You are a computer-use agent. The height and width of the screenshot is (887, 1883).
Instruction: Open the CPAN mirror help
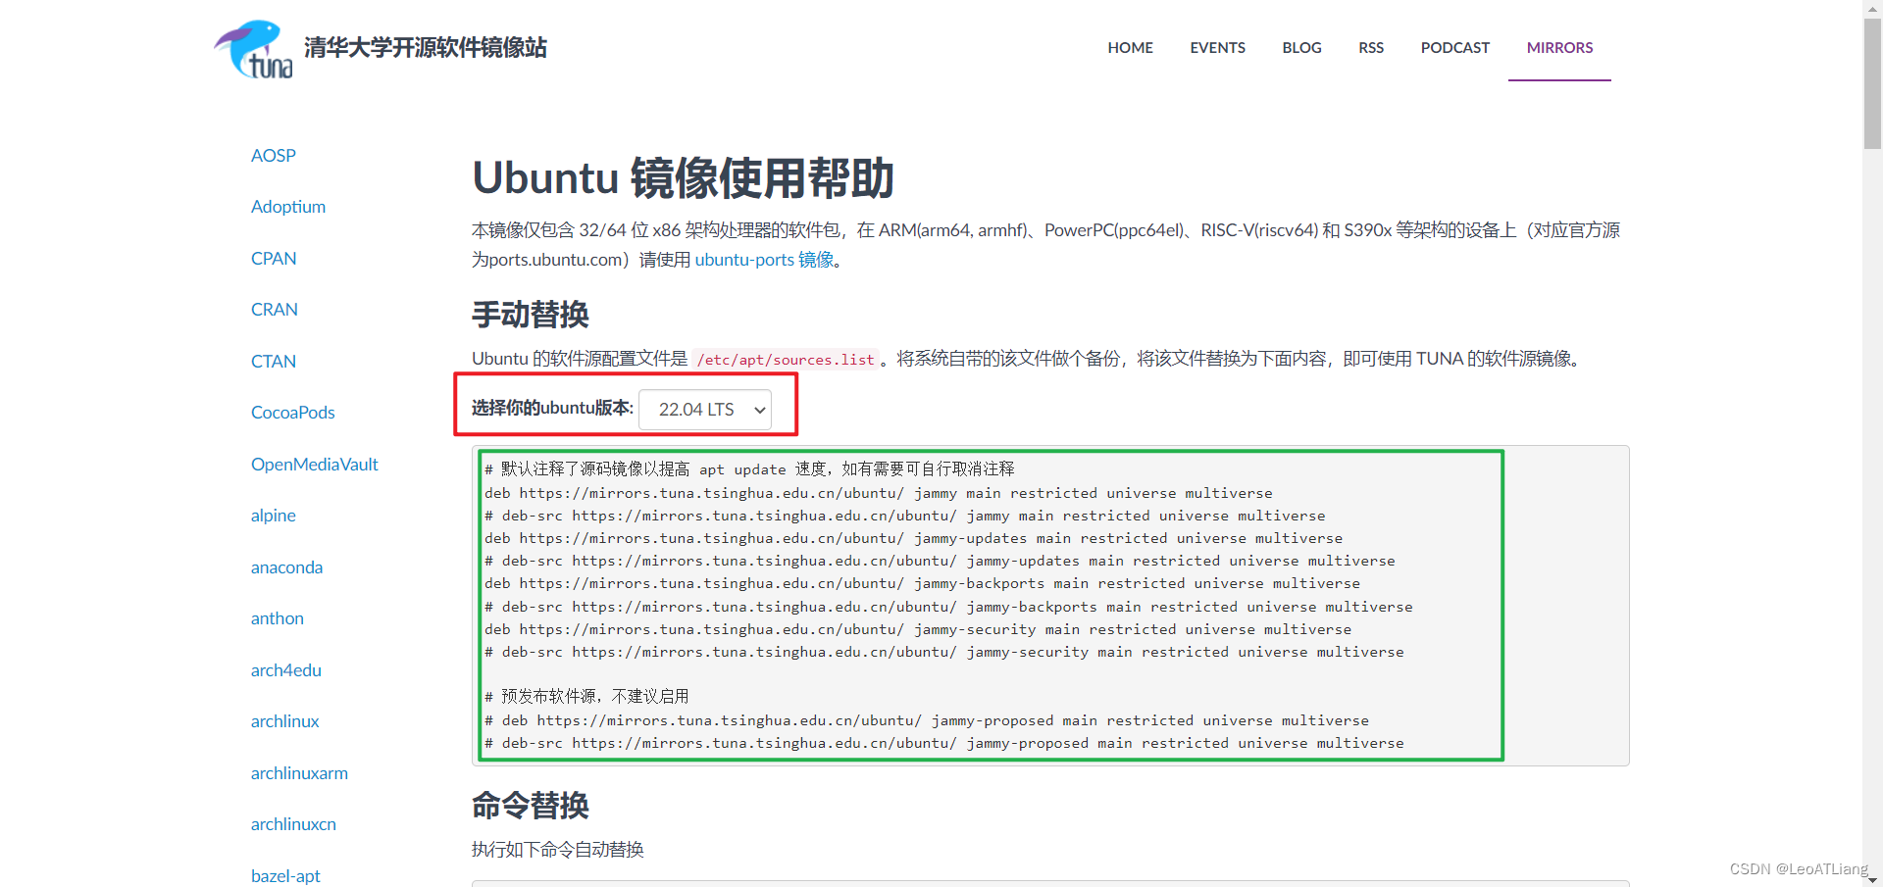pyautogui.click(x=274, y=258)
